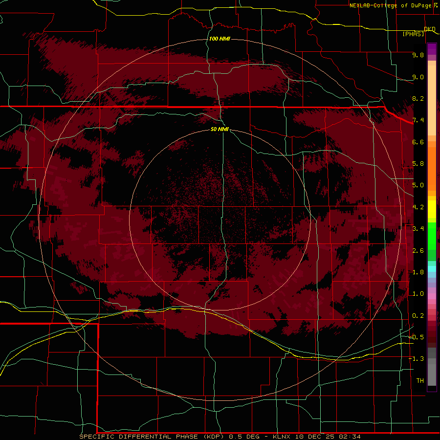Click the SPECIFIC DIFFERENTIAL PHASE (KDP) caption text
This screenshot has height=440, width=440.
point(152,437)
